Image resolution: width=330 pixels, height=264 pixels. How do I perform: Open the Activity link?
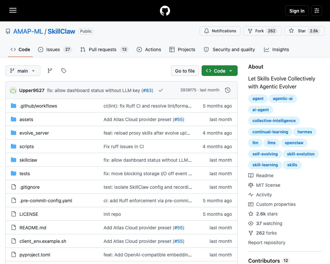coord(260,195)
